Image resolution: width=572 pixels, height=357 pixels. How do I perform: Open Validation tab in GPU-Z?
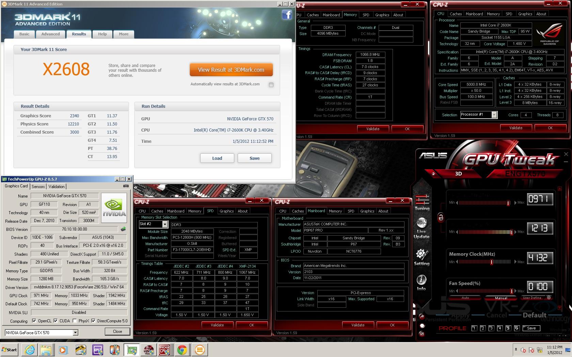point(57,186)
